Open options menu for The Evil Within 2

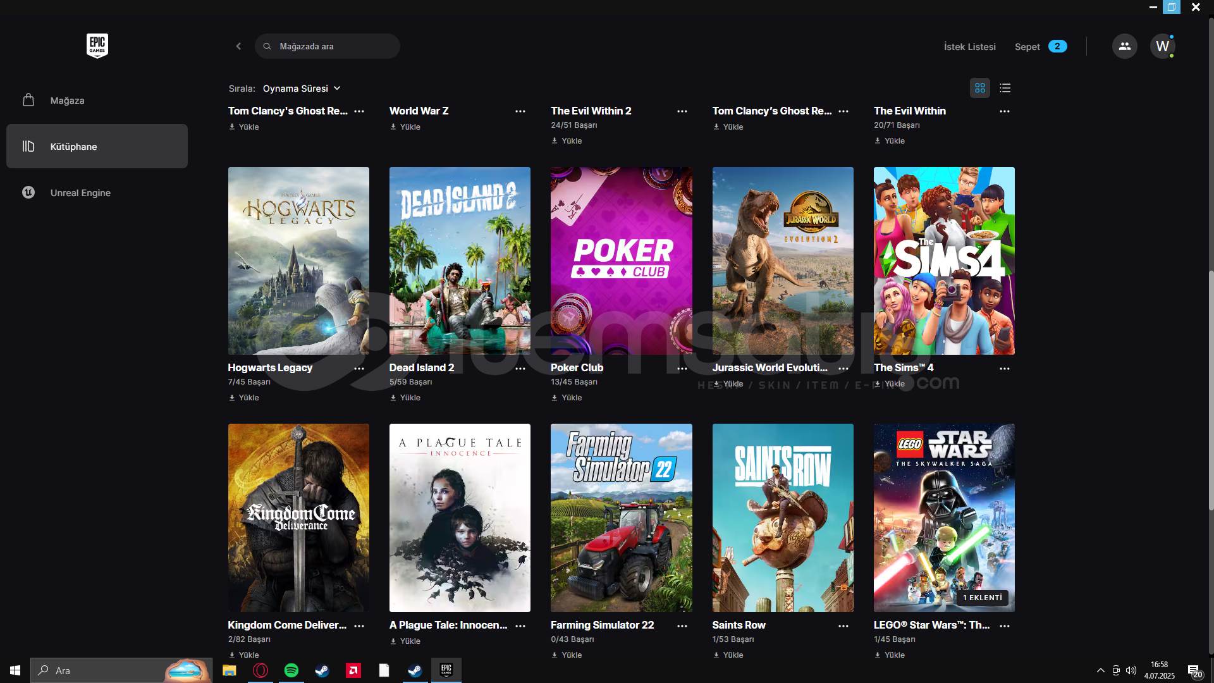coord(682,111)
